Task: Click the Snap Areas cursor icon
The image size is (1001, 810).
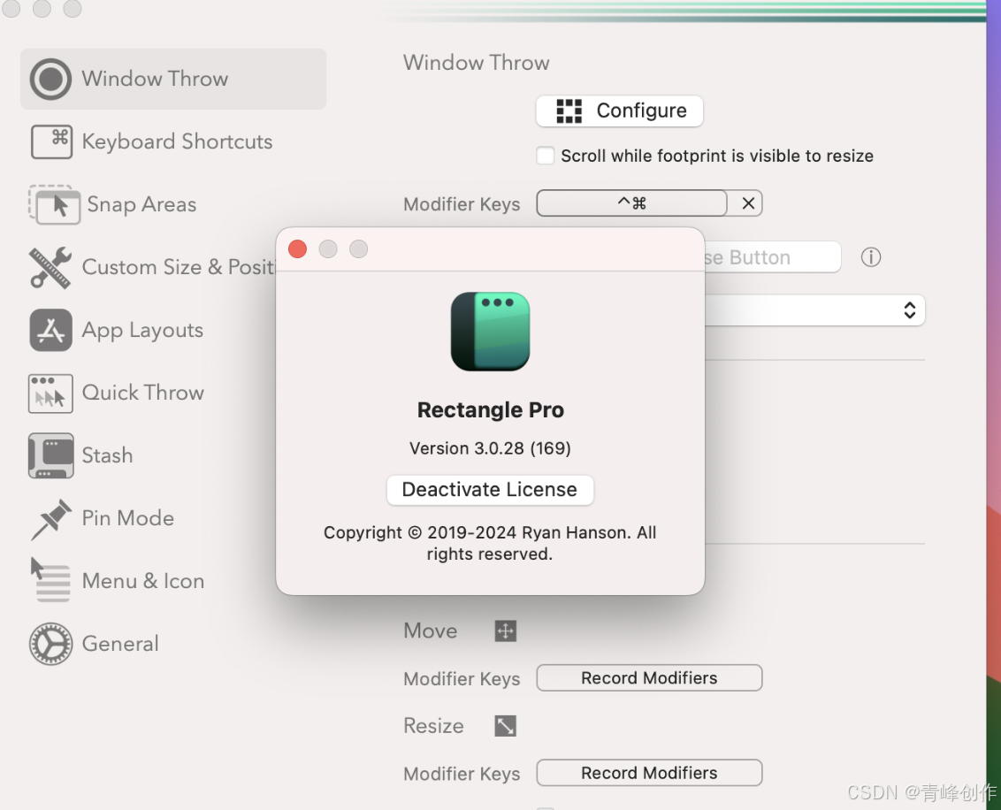Action: pyautogui.click(x=54, y=204)
